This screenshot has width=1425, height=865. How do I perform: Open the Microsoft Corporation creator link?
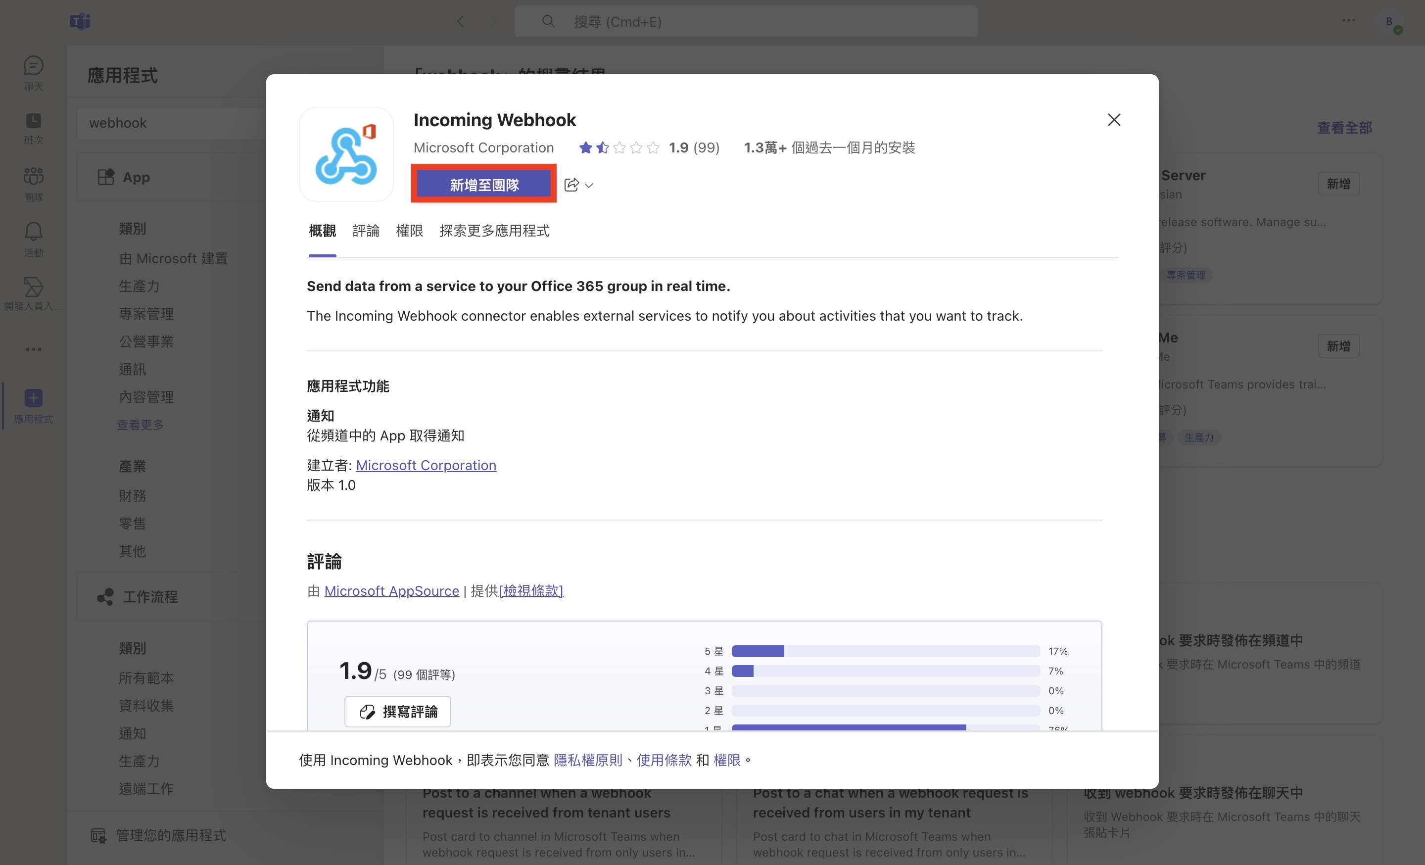pyautogui.click(x=426, y=466)
